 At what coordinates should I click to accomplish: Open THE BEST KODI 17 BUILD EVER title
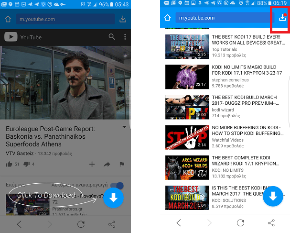(248, 40)
